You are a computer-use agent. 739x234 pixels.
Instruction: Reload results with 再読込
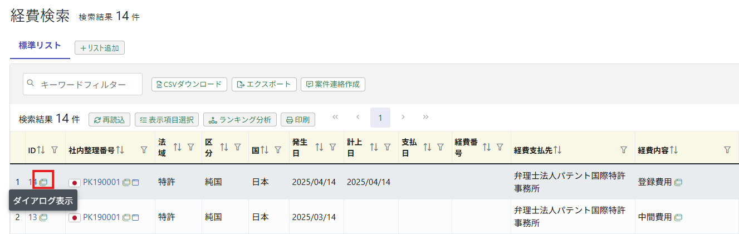(109, 119)
